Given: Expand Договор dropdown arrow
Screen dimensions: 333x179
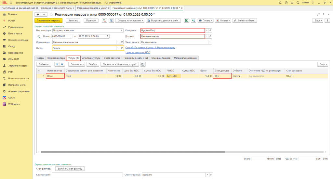Looking at the screenshot, I should click(206, 36).
